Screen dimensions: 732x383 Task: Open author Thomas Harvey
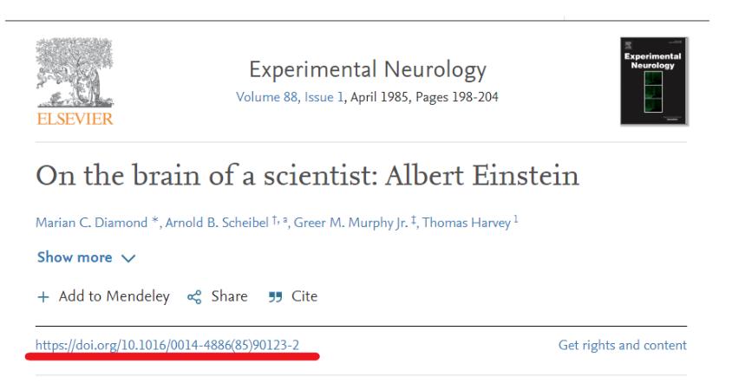(x=467, y=223)
